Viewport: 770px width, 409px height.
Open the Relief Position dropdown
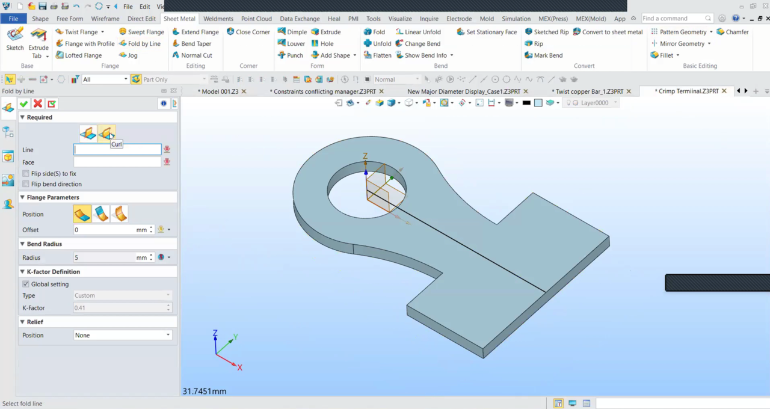click(122, 335)
